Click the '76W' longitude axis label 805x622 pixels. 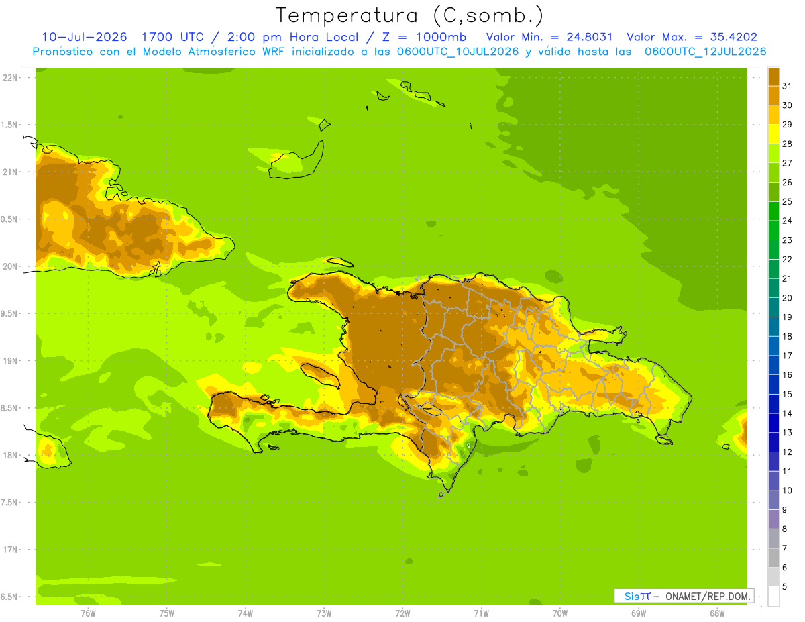pyautogui.click(x=88, y=613)
